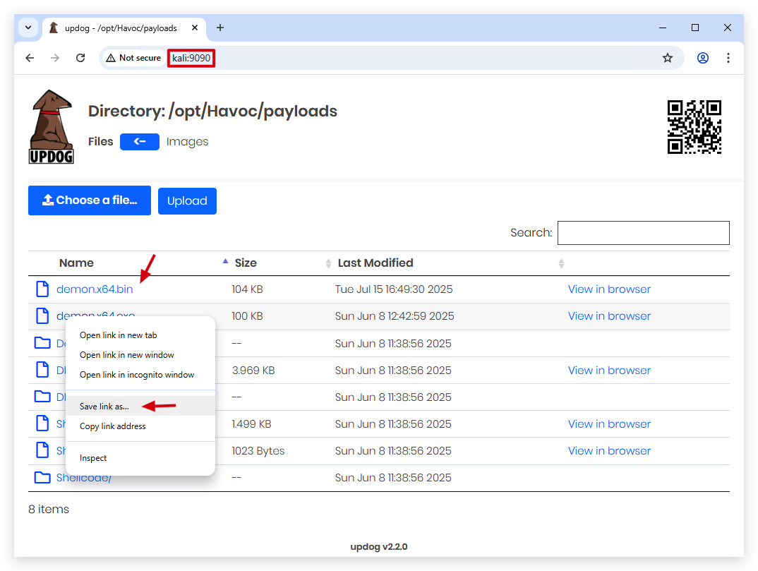Open demon.x64.bin file link
The width and height of the screenshot is (758, 571).
point(95,289)
